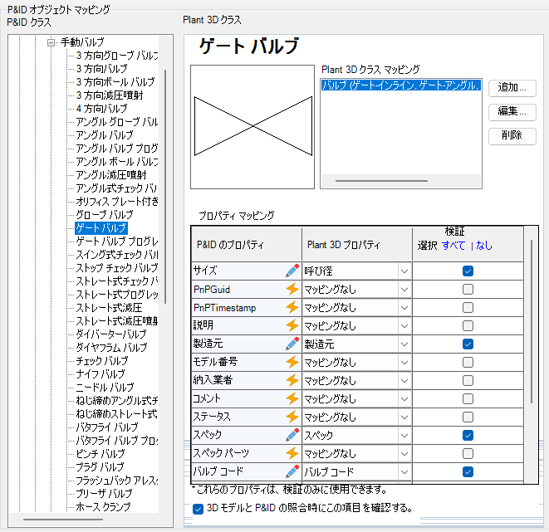
Task: Click lightning icon in 説明 row
Action: 292,325
